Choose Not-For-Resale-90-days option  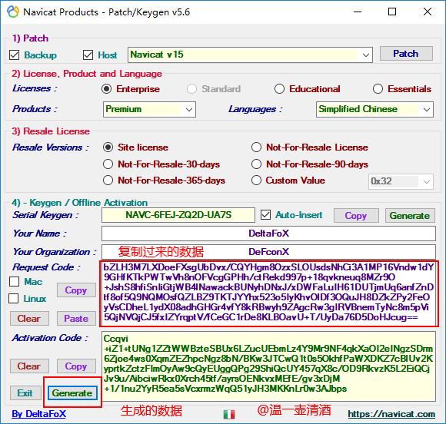256,164
